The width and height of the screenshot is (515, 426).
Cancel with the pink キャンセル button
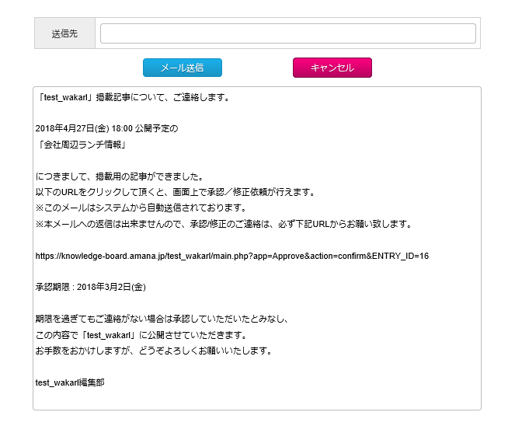[x=332, y=68]
